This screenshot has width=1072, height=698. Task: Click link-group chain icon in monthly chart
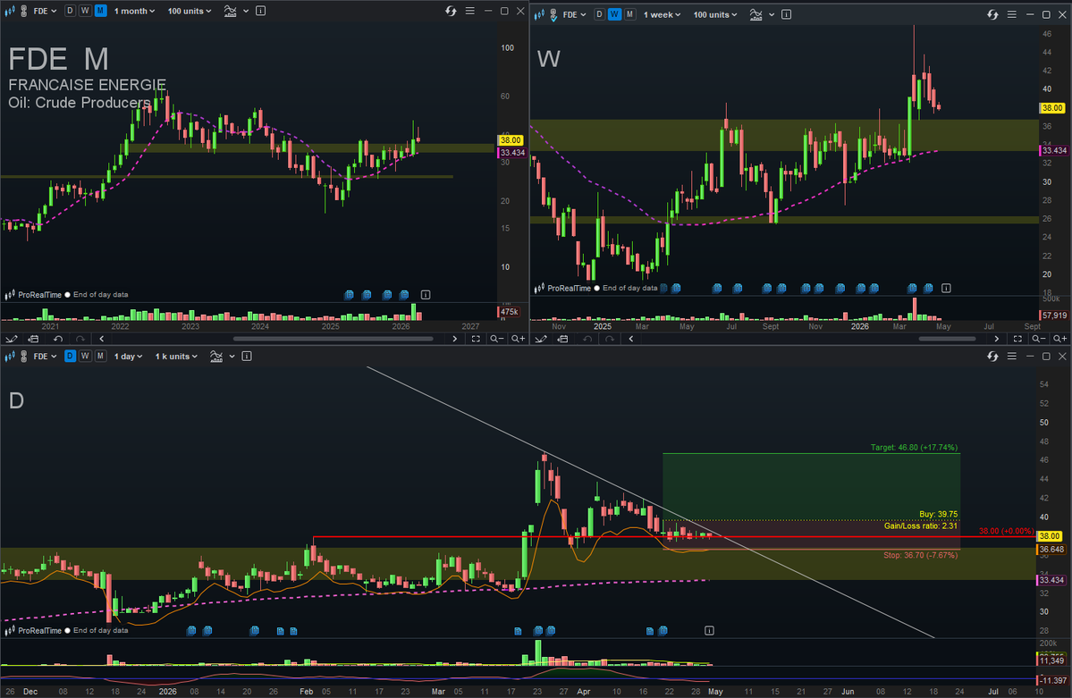coord(23,11)
